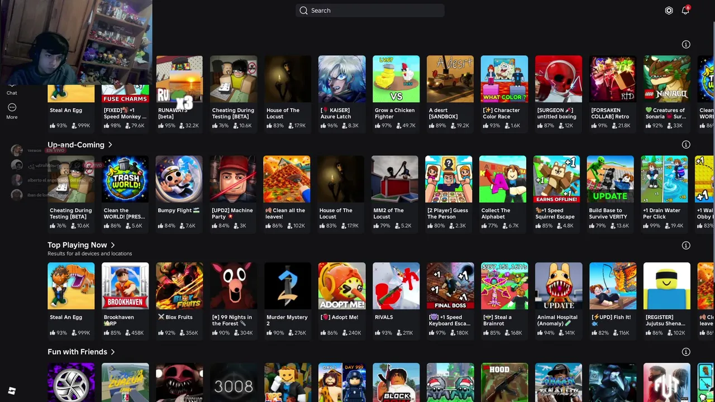Viewport: 715px width, 402px height.
Task: Open the notifications bell
Action: (x=685, y=10)
